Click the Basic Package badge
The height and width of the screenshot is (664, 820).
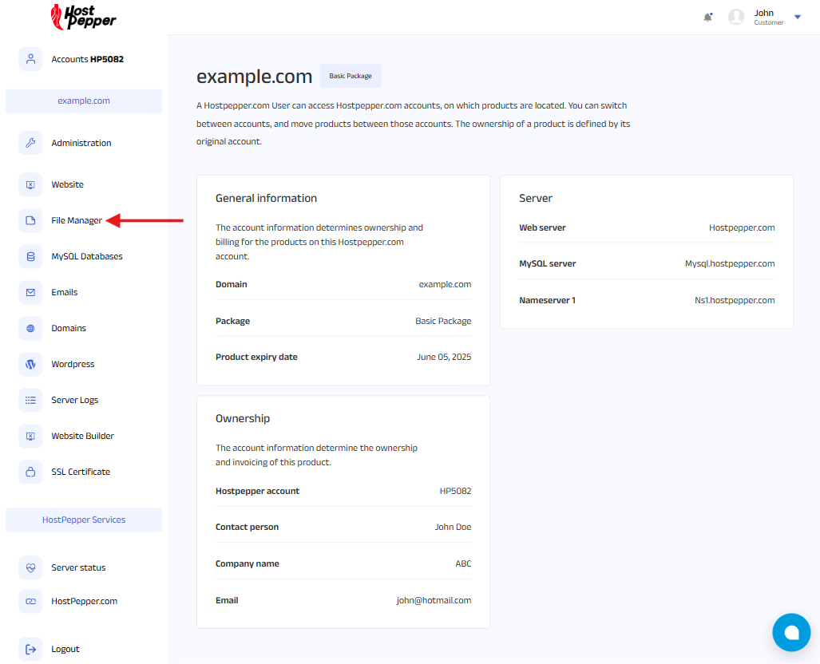[x=351, y=76]
